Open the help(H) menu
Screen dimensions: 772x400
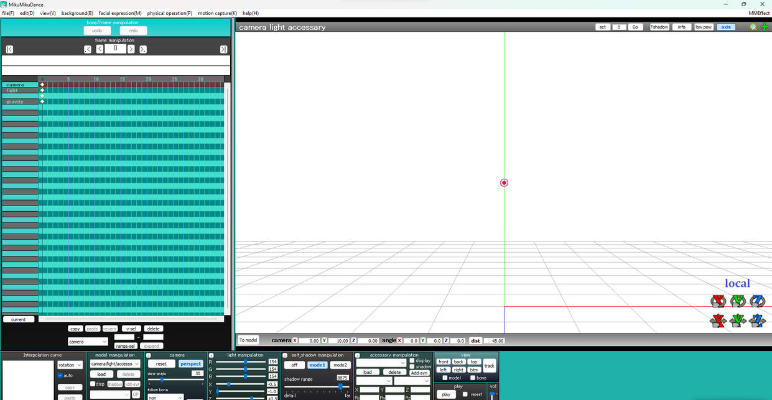(251, 13)
